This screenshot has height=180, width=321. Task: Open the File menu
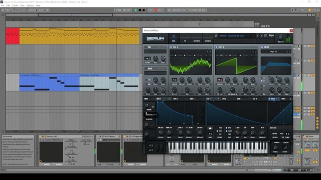[3, 5]
